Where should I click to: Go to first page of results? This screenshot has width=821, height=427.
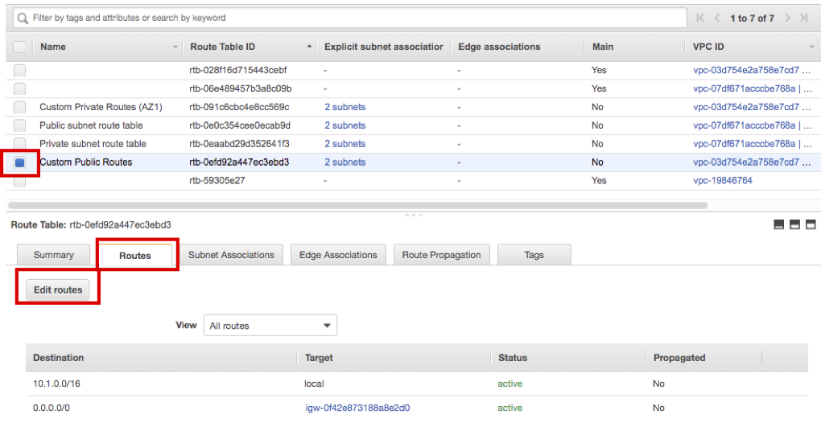click(x=700, y=18)
